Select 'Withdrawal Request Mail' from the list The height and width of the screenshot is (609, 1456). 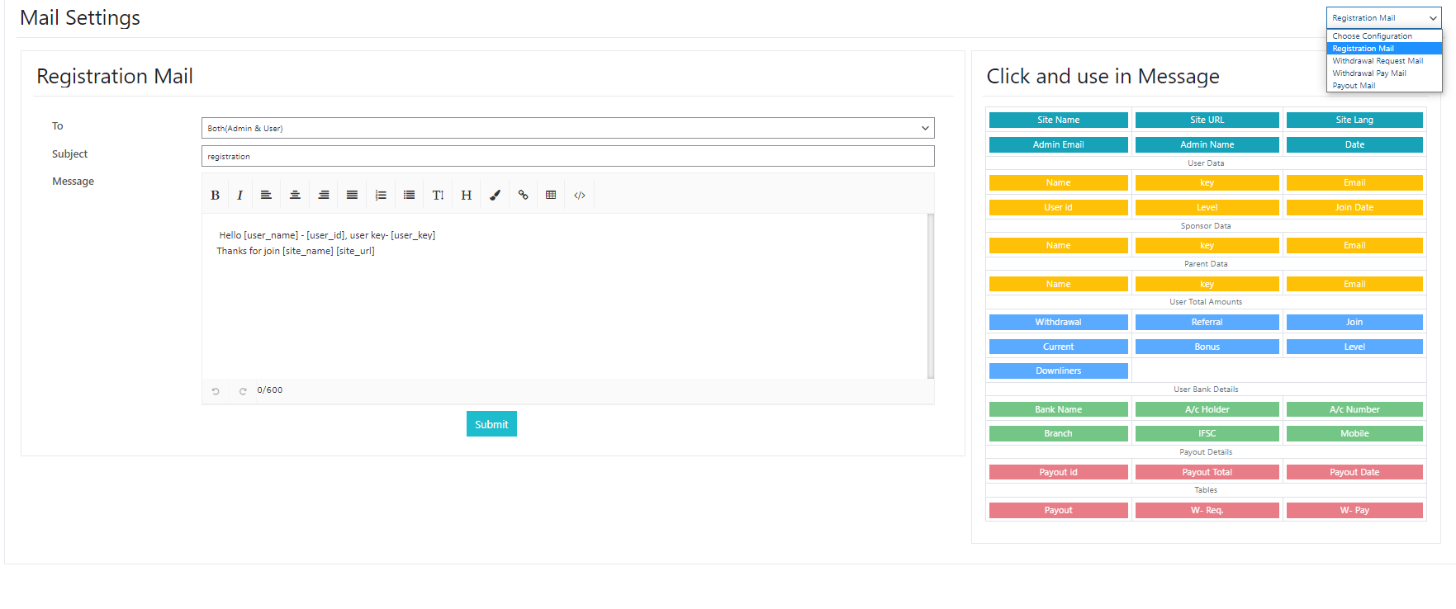(x=1377, y=61)
